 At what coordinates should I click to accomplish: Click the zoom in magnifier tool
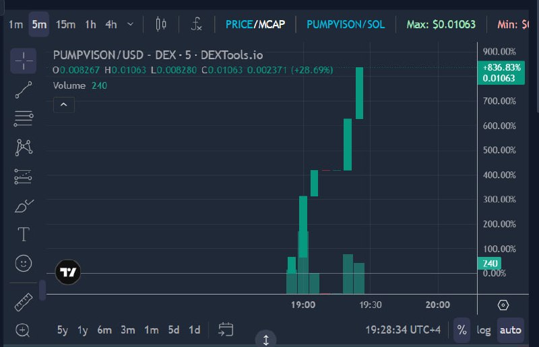tap(23, 330)
